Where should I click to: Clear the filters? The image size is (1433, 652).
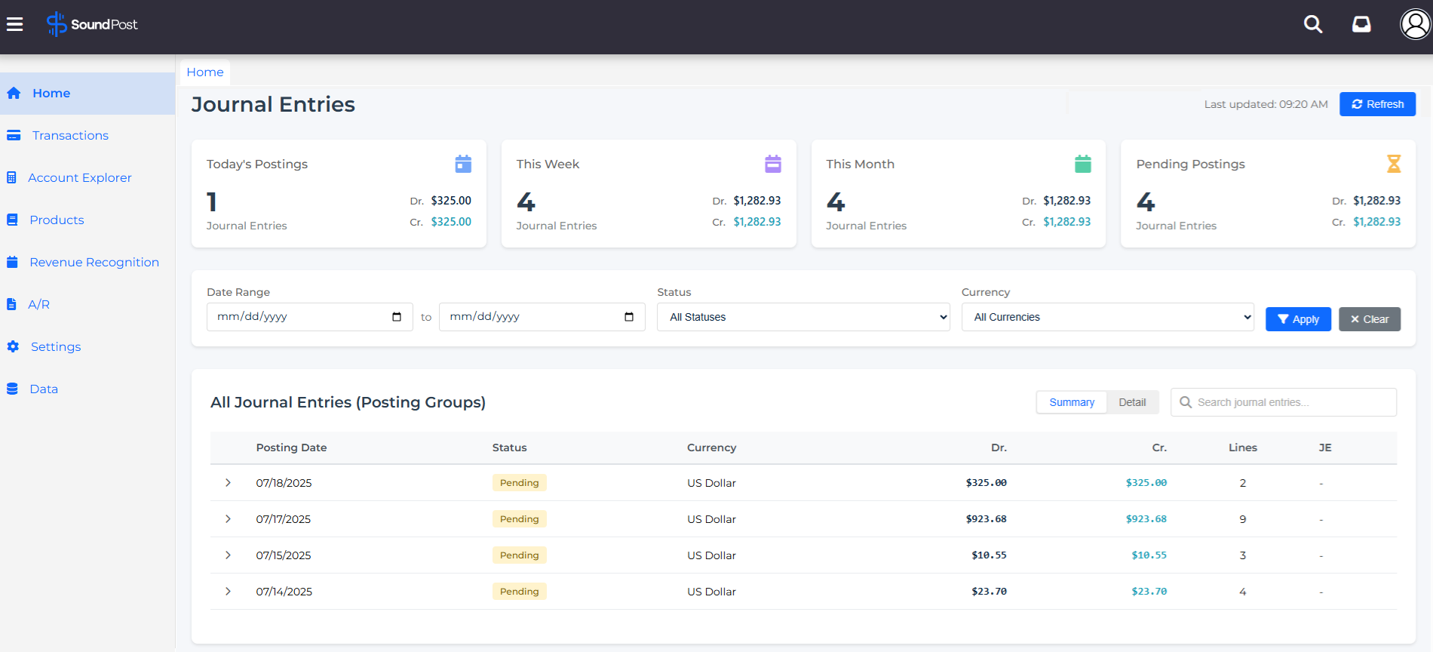tap(1370, 319)
